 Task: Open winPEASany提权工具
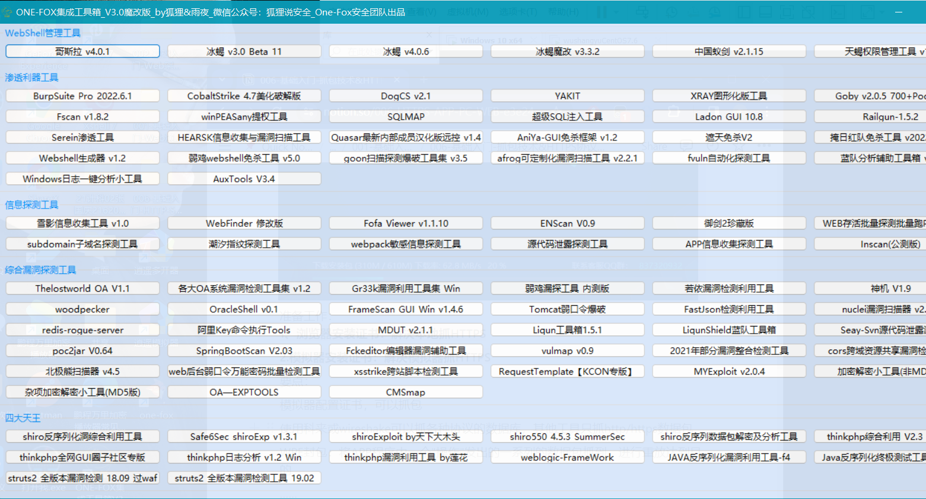click(244, 117)
